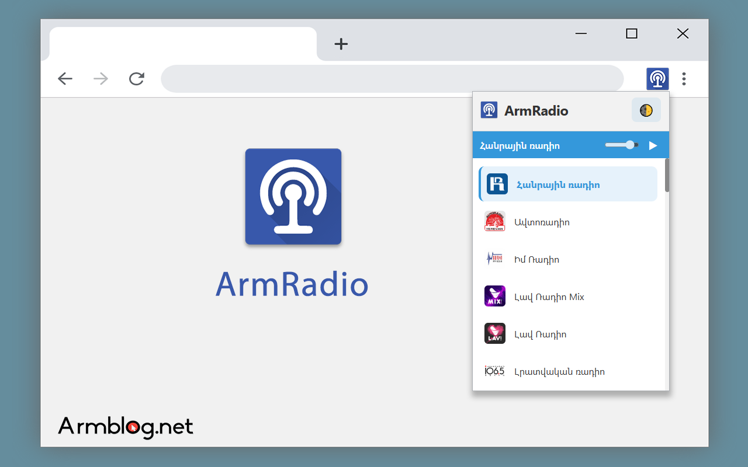This screenshot has height=467, width=748.
Task: Click the Armblog.net logo
Action: pos(126,427)
